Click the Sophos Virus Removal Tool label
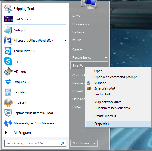 click(x=33, y=113)
